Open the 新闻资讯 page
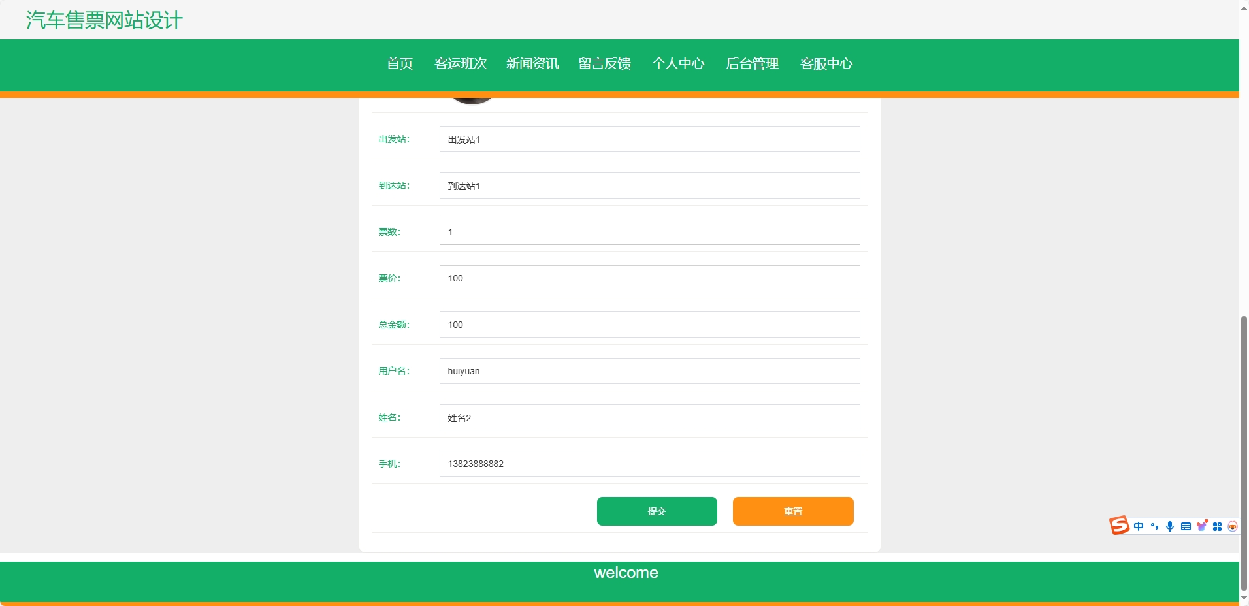 532,64
